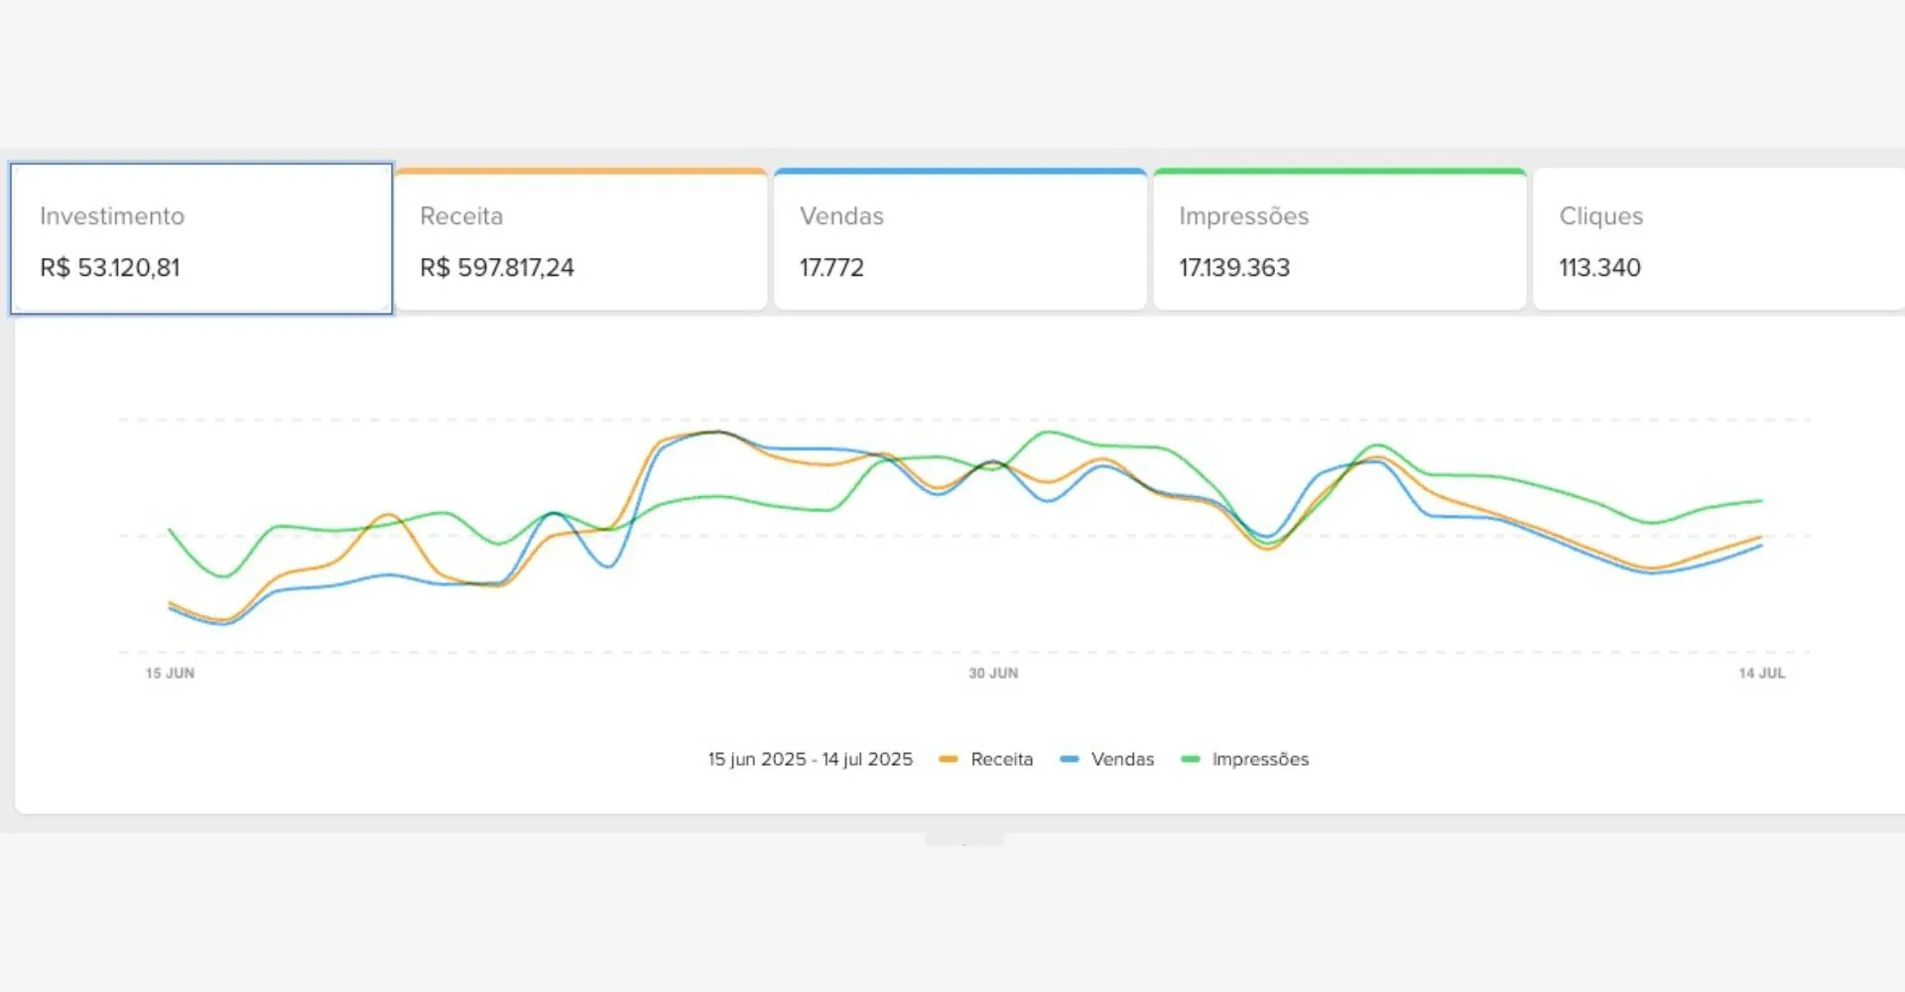The height and width of the screenshot is (992, 1905).
Task: Click the date range 15 jun 2025 - 14 jul 2025
Action: tap(810, 760)
